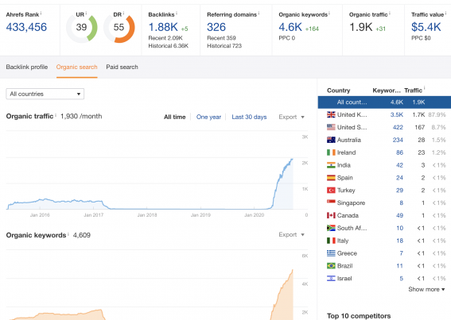Click the United States flag icon
Screen dimensions: 451x320
[331, 127]
